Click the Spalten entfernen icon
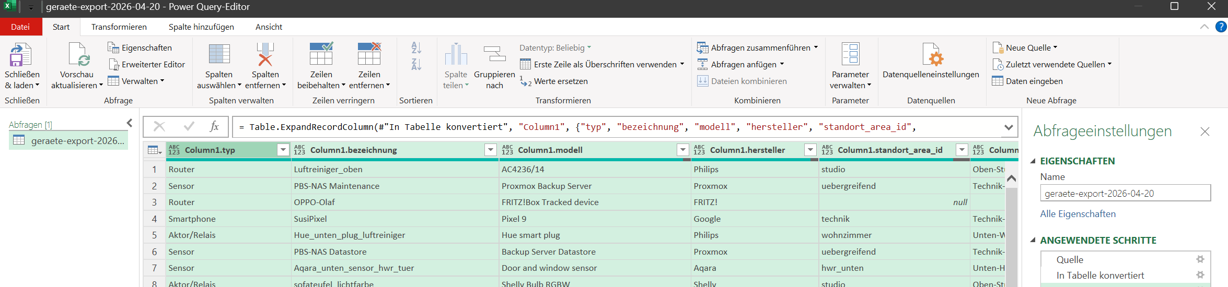 tap(265, 55)
